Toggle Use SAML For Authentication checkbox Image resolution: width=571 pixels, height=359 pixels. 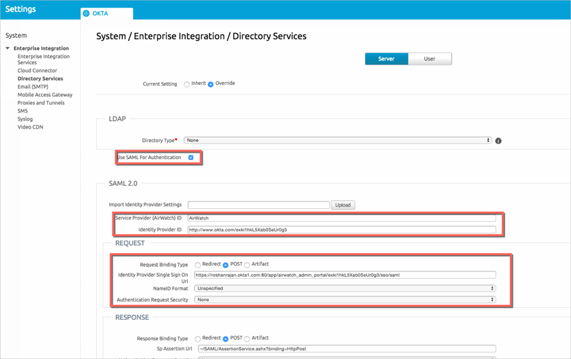point(191,158)
